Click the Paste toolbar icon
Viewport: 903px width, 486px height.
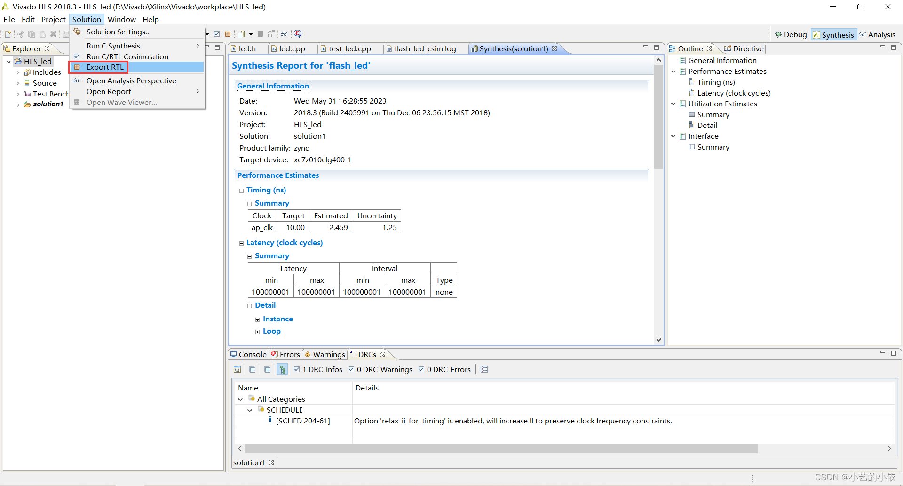pyautogui.click(x=42, y=34)
